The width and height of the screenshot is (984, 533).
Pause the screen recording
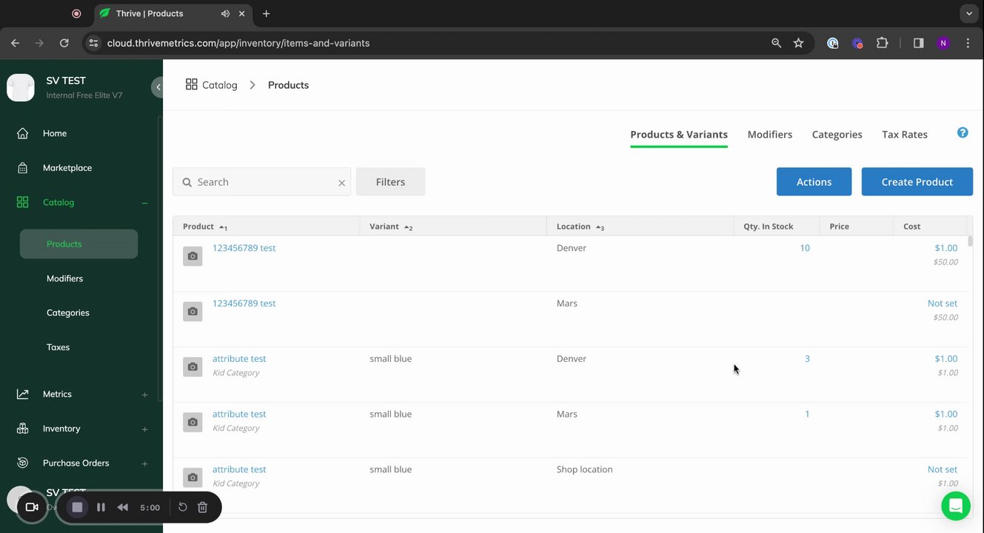101,507
